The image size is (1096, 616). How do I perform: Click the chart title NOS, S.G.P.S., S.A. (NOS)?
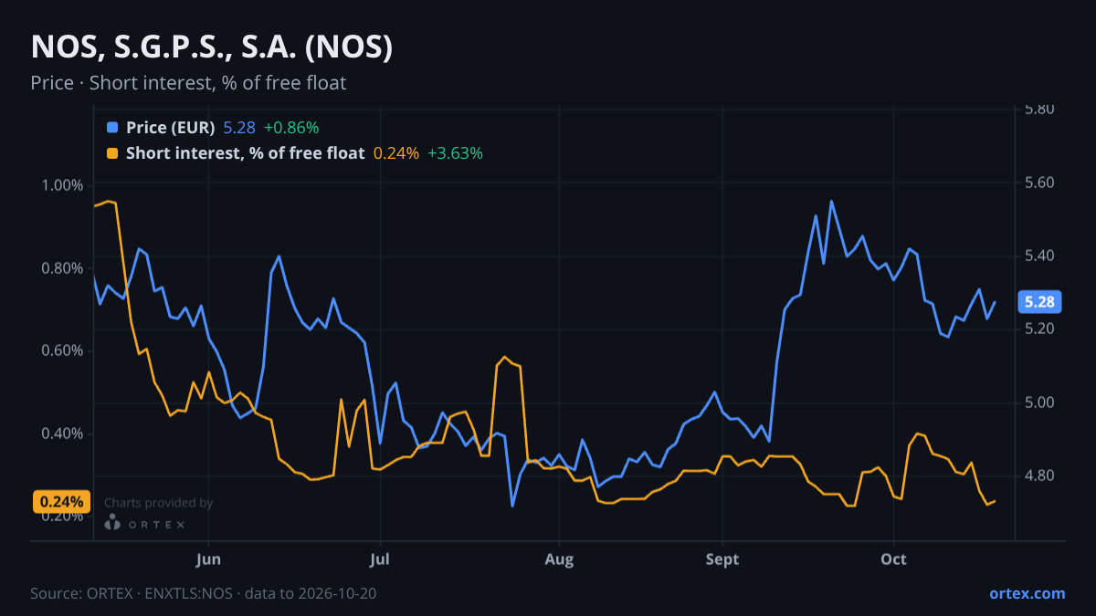click(212, 47)
